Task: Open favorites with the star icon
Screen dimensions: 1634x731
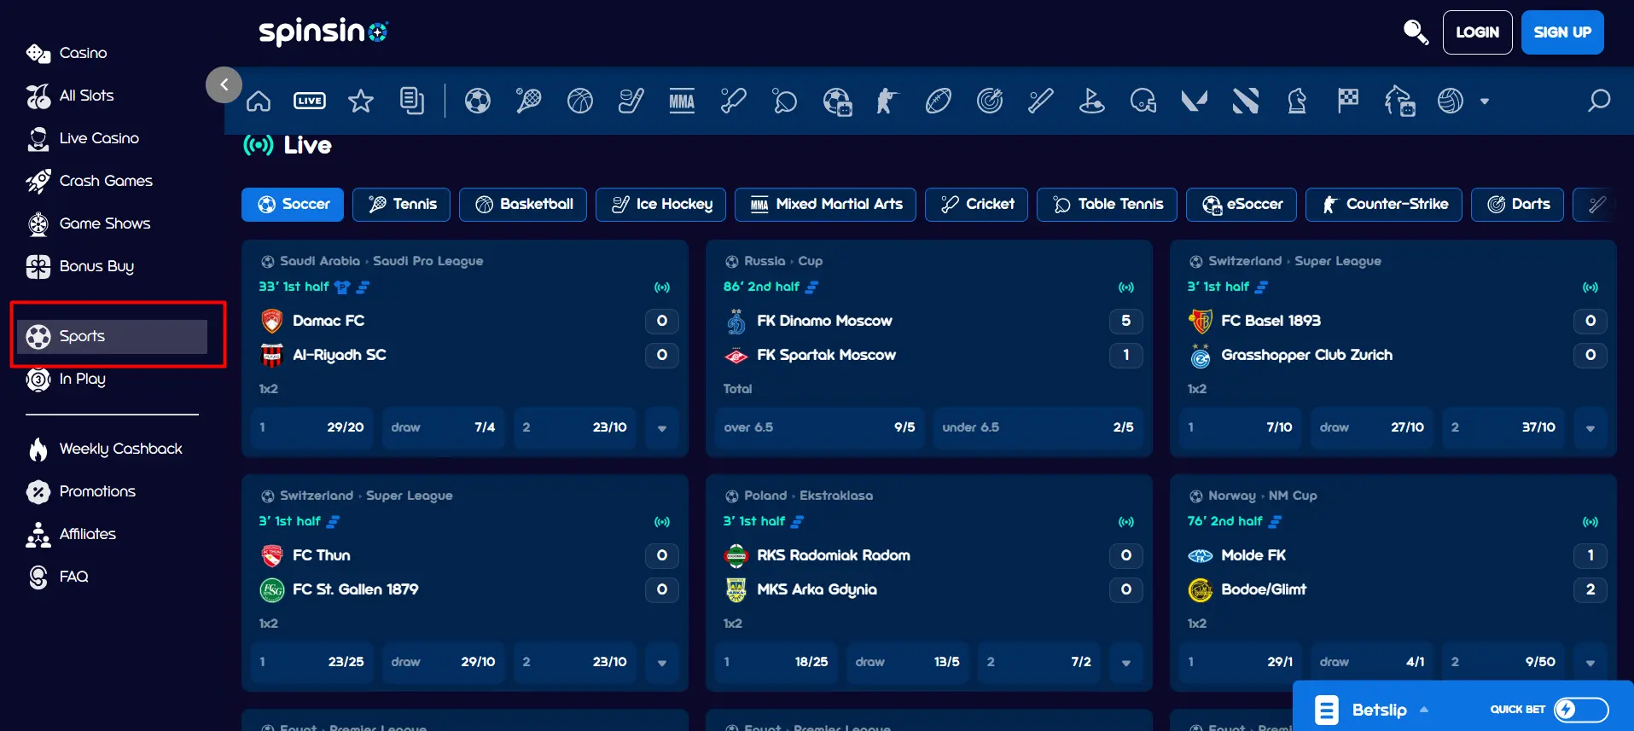Action: point(361,102)
